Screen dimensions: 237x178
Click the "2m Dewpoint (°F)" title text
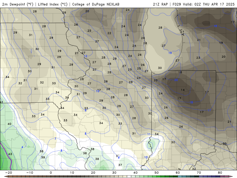point(18,4)
